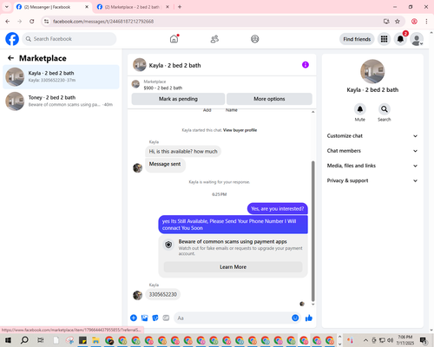434x347 pixels.
Task: Open Kayla - 2 bed 2 bath conversation
Action: 61,77
